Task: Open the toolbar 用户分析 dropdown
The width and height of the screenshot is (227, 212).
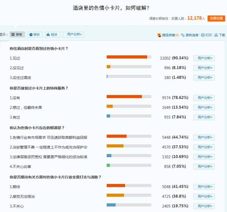Action: point(73,35)
